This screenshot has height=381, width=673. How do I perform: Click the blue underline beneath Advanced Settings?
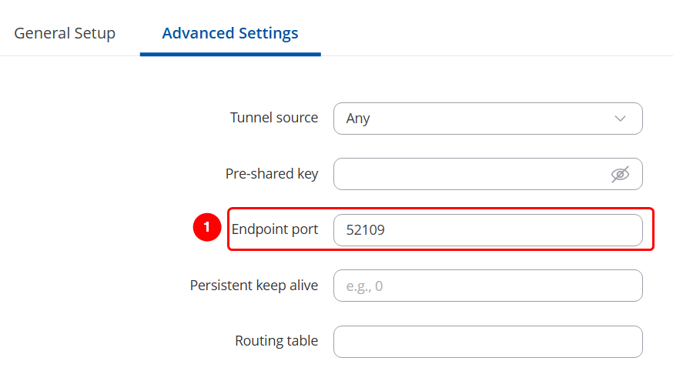230,54
